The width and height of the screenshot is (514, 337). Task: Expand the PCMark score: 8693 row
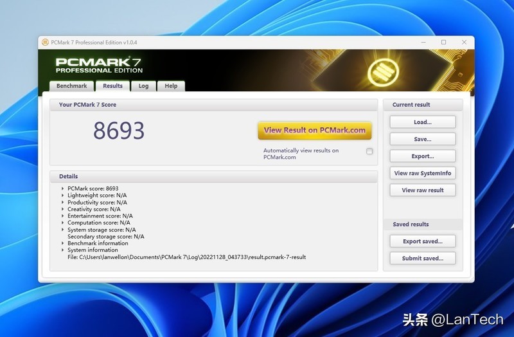click(62, 188)
